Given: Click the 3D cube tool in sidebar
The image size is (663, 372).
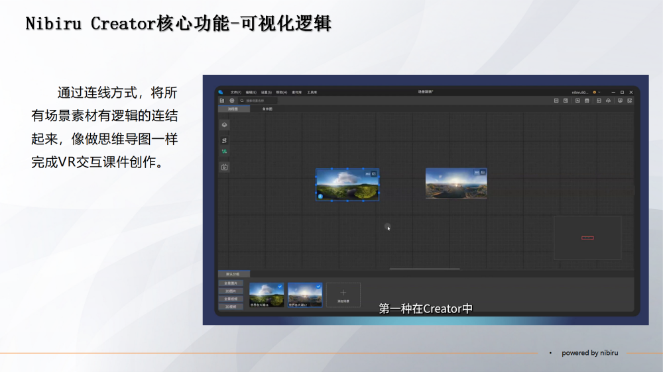Looking at the screenshot, I should [225, 125].
